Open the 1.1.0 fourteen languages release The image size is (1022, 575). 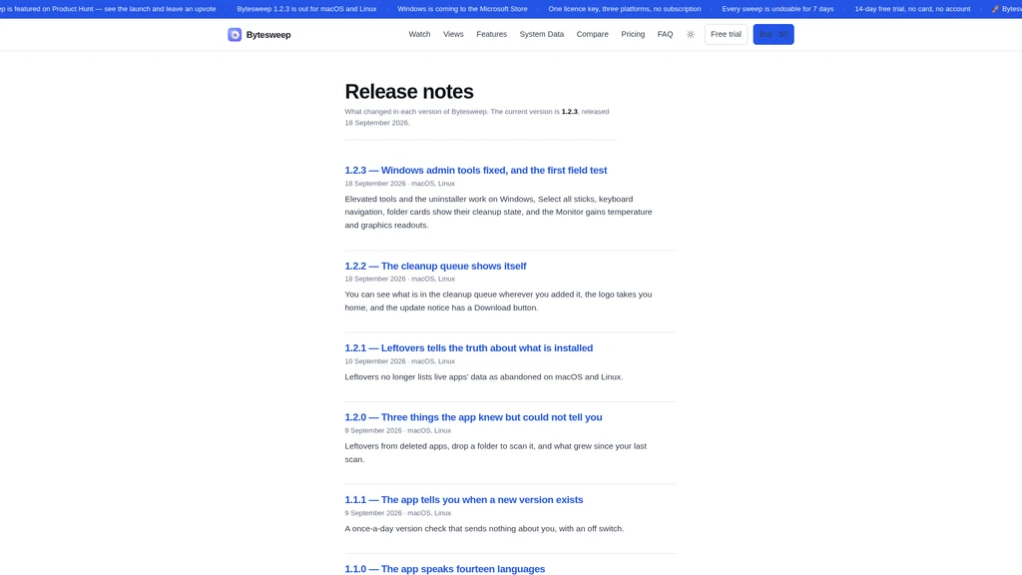coord(444,568)
